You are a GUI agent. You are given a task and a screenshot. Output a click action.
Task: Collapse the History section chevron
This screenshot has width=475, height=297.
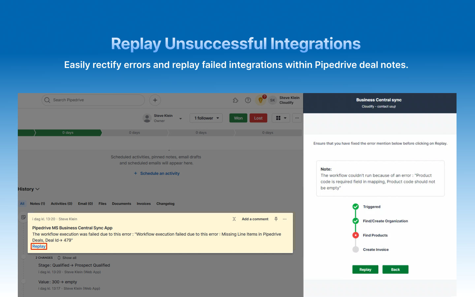(37, 189)
